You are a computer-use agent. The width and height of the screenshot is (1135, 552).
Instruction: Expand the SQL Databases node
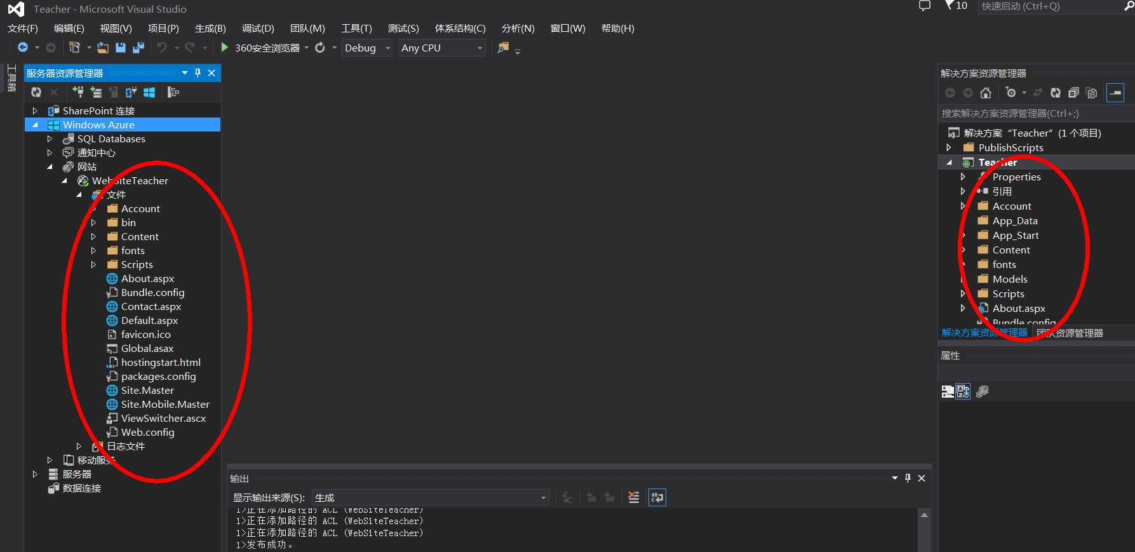[x=50, y=138]
